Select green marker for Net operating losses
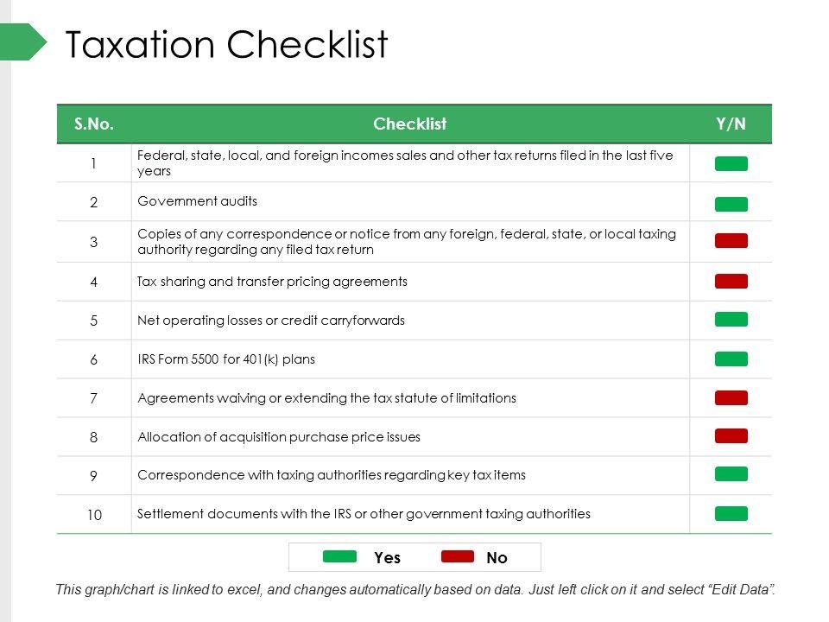This screenshot has height=622, width=829. [x=731, y=320]
